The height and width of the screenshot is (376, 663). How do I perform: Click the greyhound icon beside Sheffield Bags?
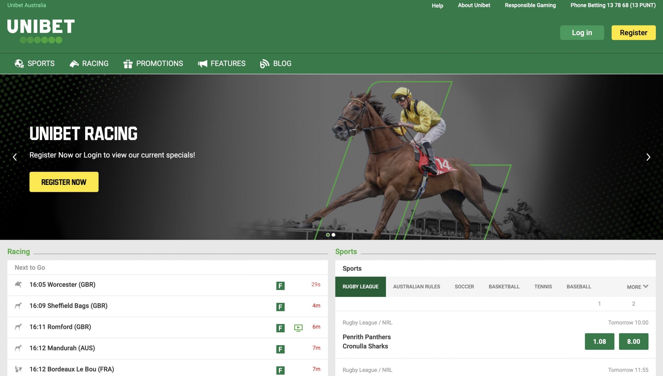click(18, 306)
